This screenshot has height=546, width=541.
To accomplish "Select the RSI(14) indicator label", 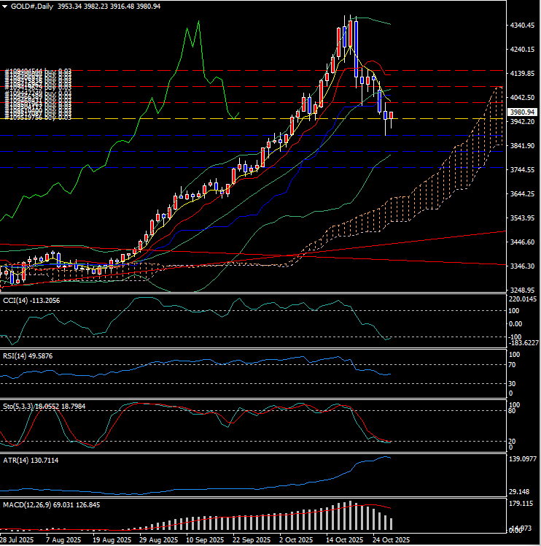I will click(x=17, y=355).
